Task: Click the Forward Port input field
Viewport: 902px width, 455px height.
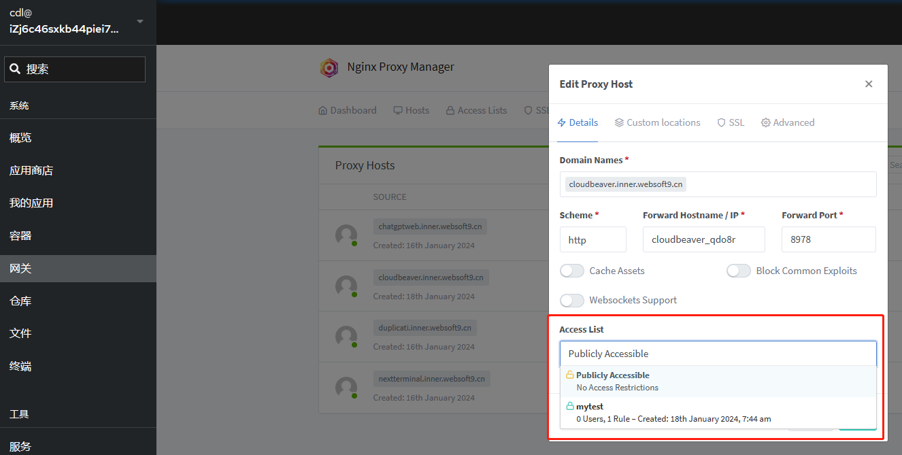Action: [829, 239]
